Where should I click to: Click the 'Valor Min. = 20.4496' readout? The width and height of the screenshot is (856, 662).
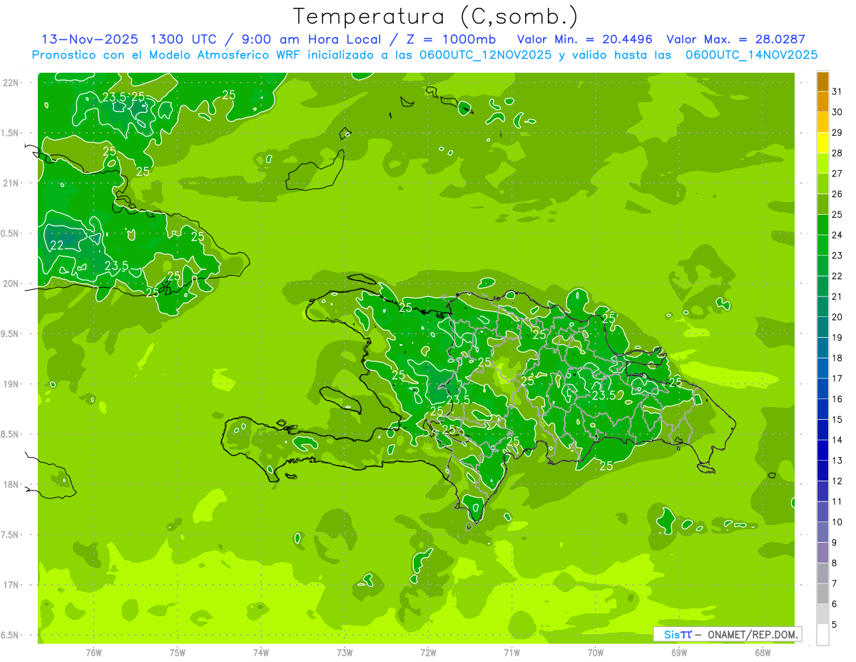point(585,39)
